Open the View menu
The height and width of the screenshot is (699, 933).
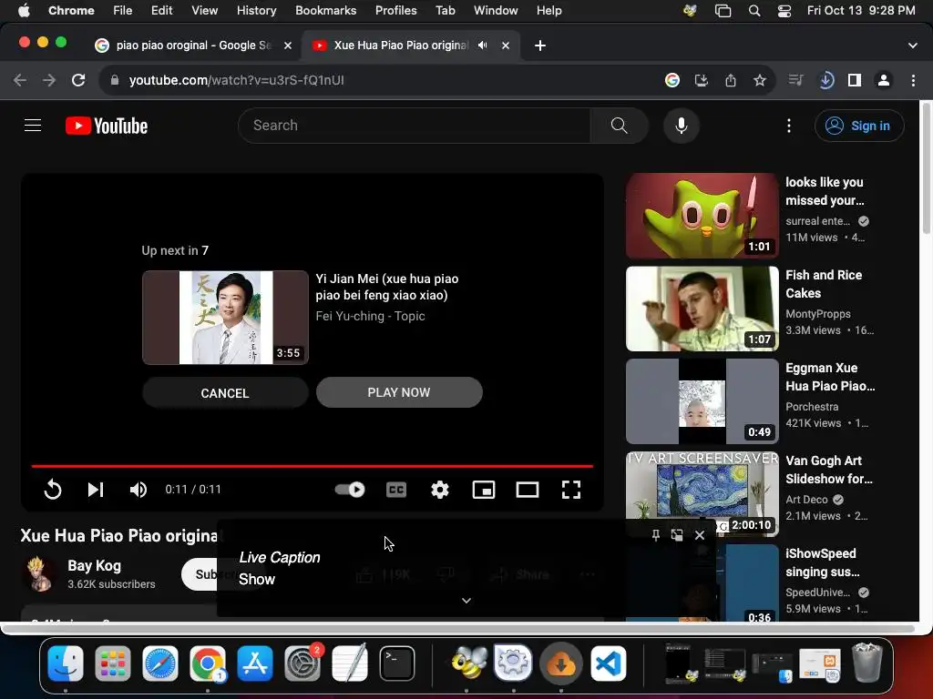click(x=204, y=10)
